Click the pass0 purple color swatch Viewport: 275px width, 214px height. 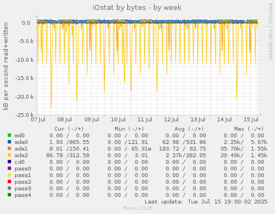pos(9,168)
